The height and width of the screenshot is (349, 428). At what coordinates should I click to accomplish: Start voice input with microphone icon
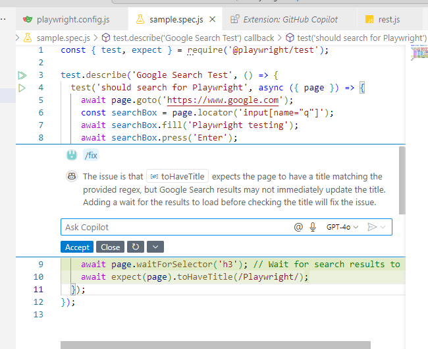point(313,227)
